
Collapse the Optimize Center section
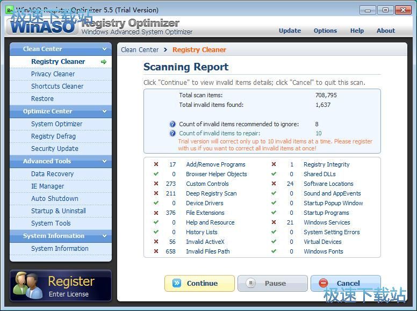[x=104, y=112]
